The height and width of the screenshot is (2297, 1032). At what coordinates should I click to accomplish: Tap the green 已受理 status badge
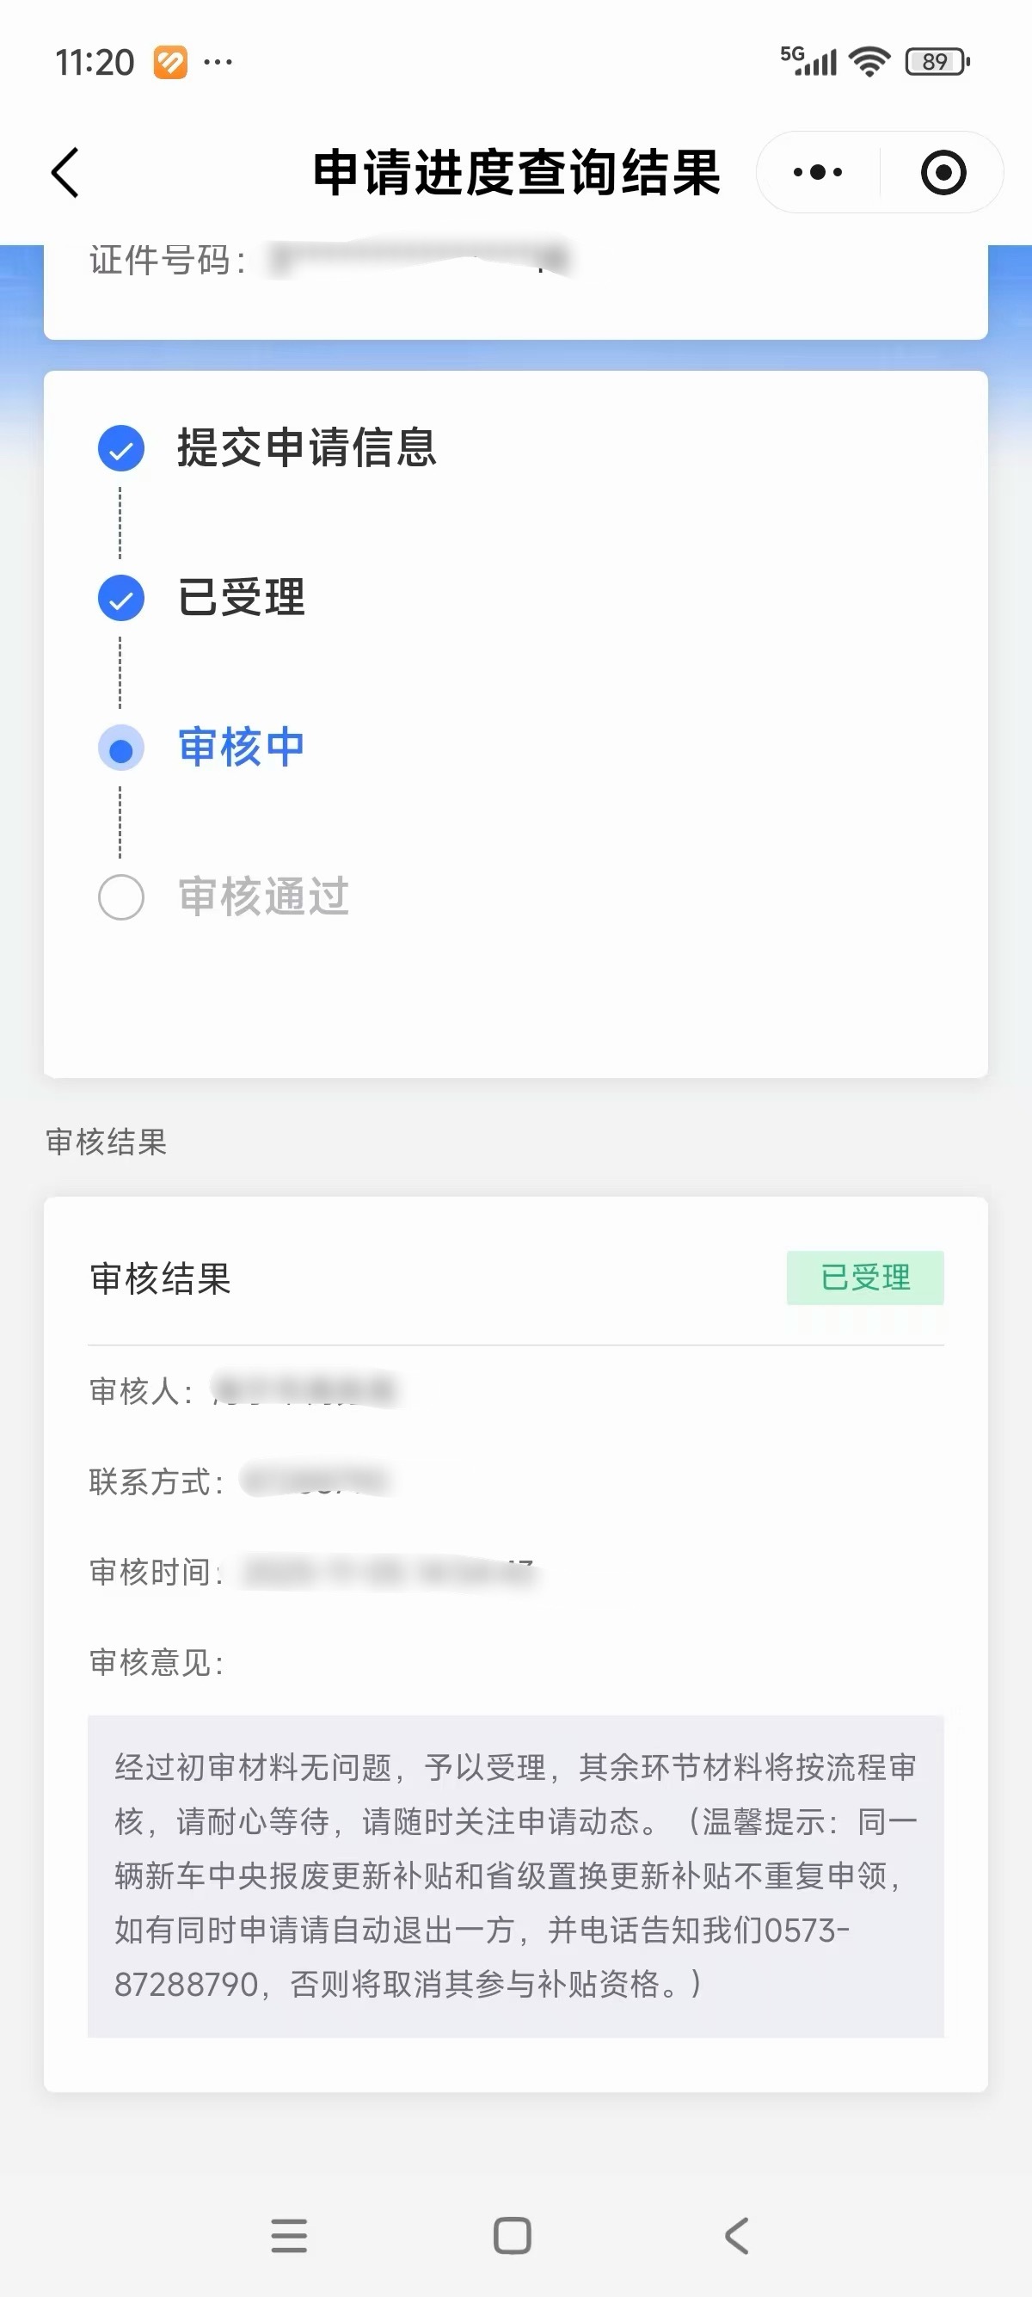[864, 1278]
